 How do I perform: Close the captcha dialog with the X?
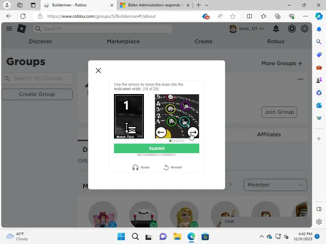click(x=98, y=71)
